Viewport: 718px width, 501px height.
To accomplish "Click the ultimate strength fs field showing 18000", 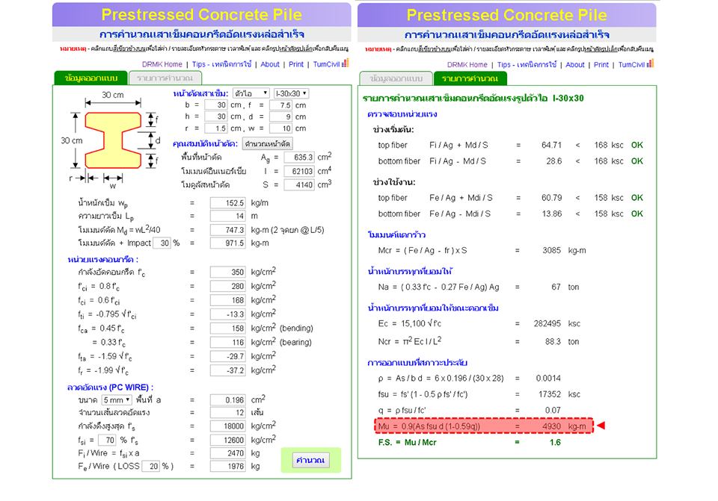I will [227, 426].
